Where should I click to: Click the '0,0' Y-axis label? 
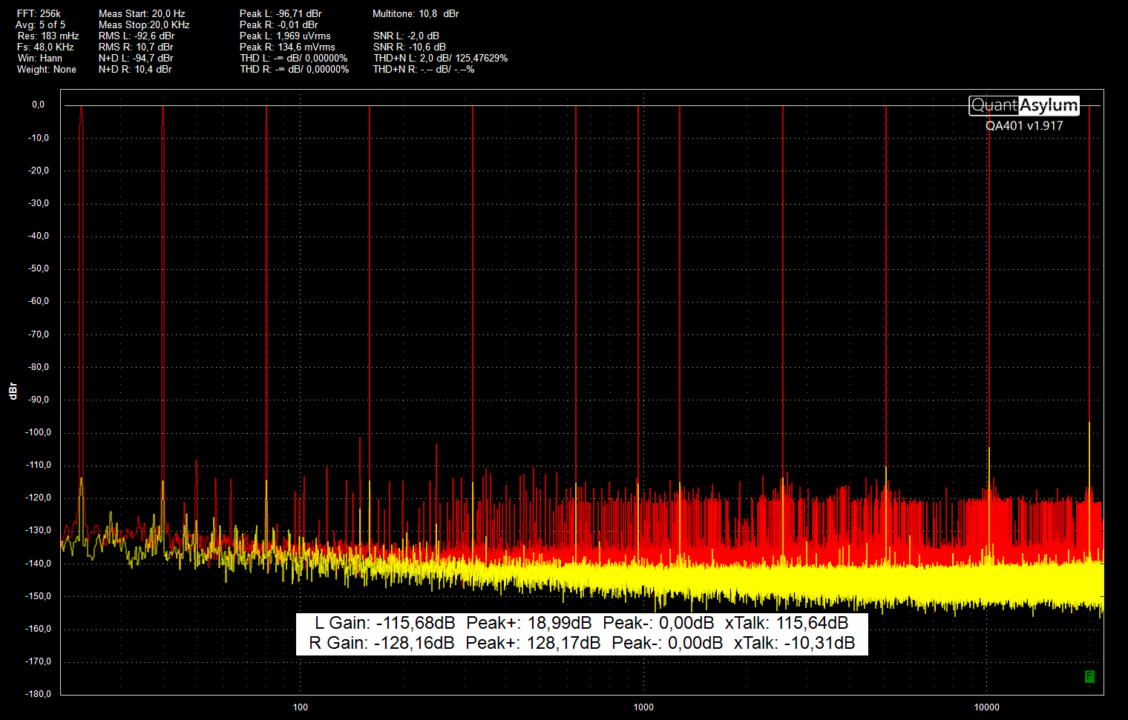pos(38,105)
